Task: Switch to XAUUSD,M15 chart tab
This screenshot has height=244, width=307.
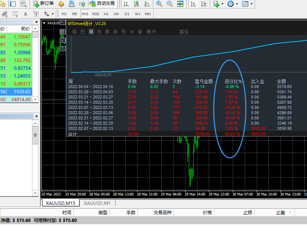Action: [x=60, y=203]
